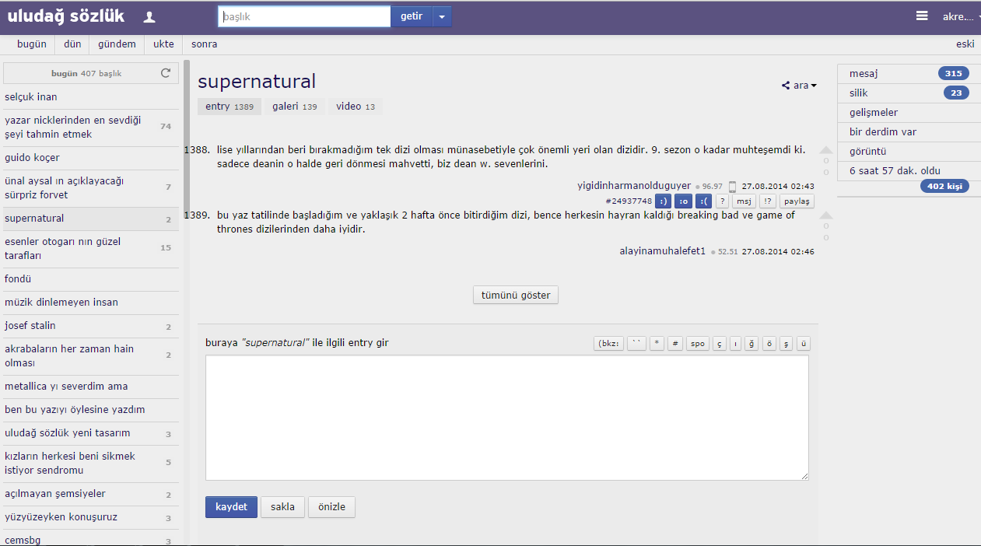Insert asterisk reference in editor toolbar

click(657, 343)
